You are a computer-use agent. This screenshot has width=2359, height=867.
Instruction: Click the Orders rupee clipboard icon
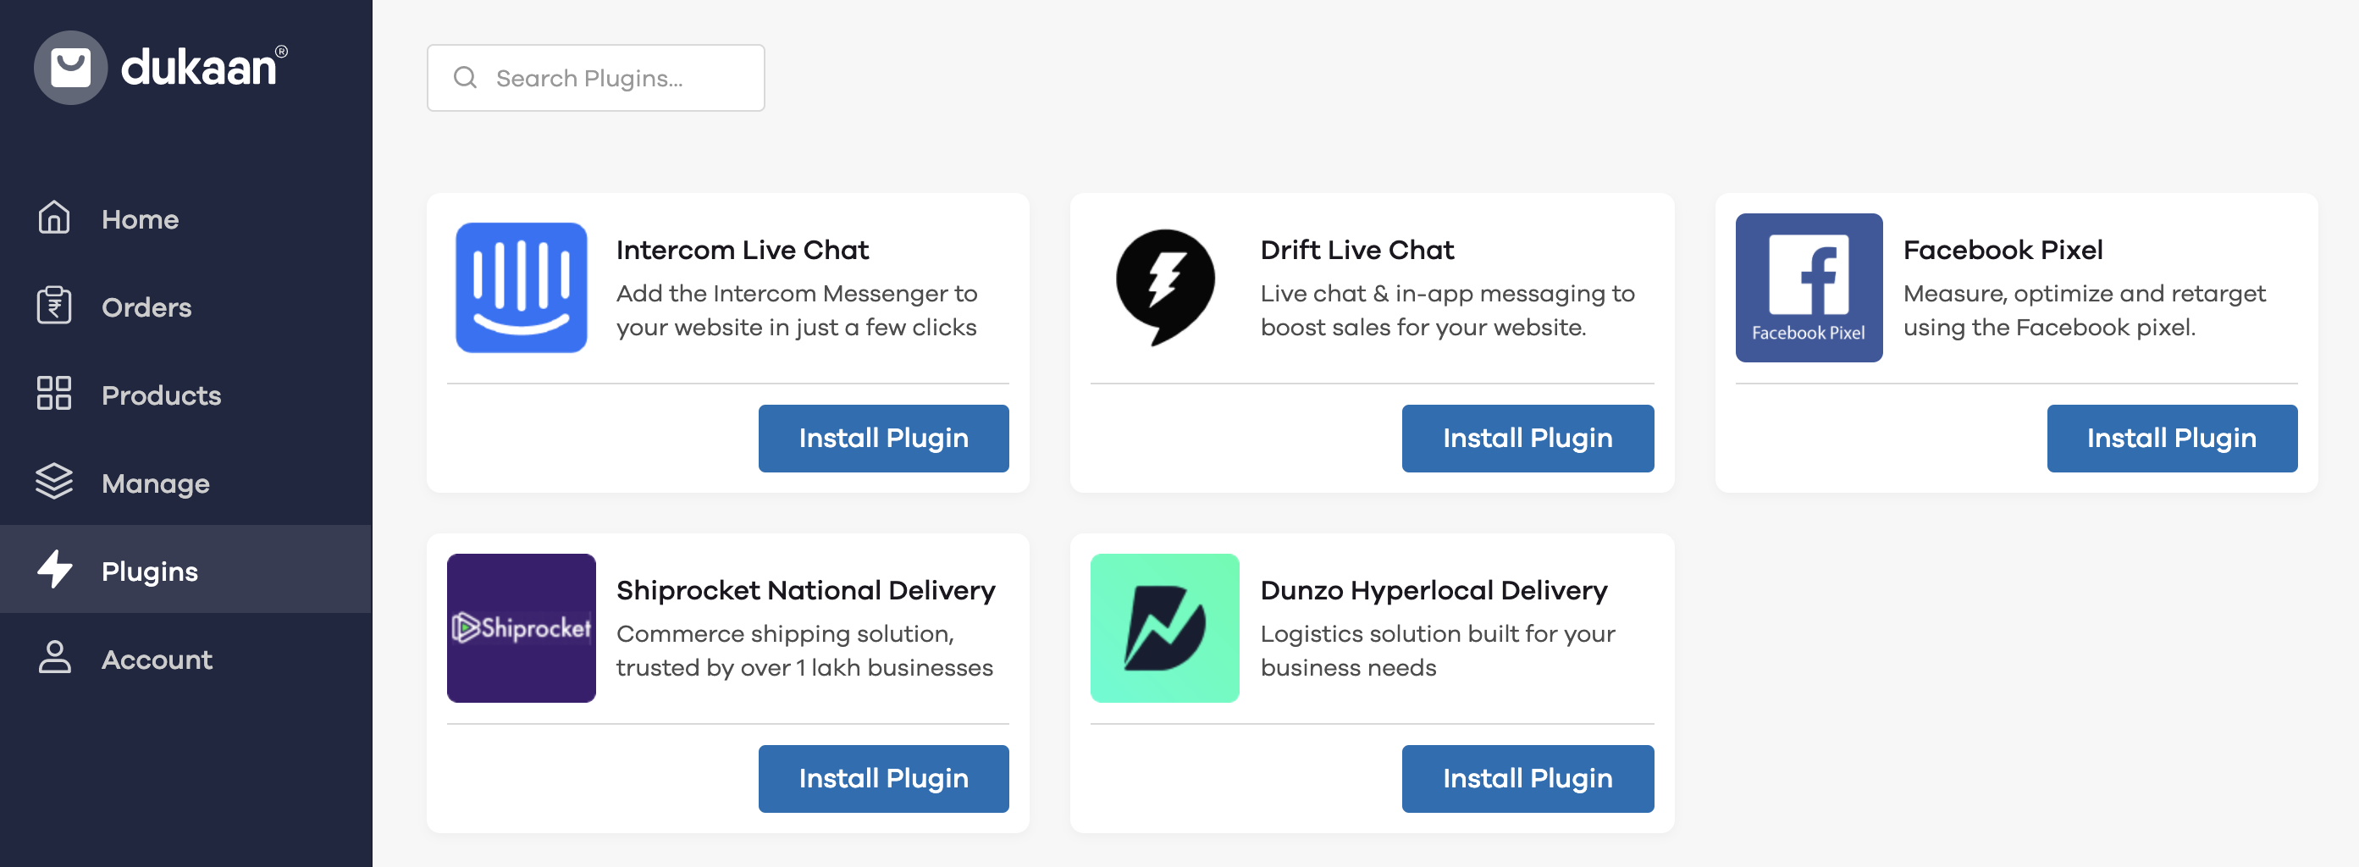click(x=54, y=306)
